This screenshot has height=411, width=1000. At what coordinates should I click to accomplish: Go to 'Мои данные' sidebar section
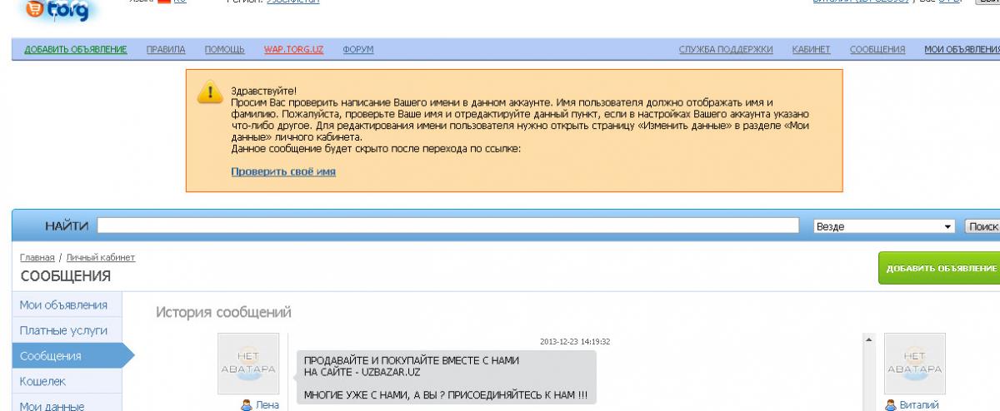[52, 406]
